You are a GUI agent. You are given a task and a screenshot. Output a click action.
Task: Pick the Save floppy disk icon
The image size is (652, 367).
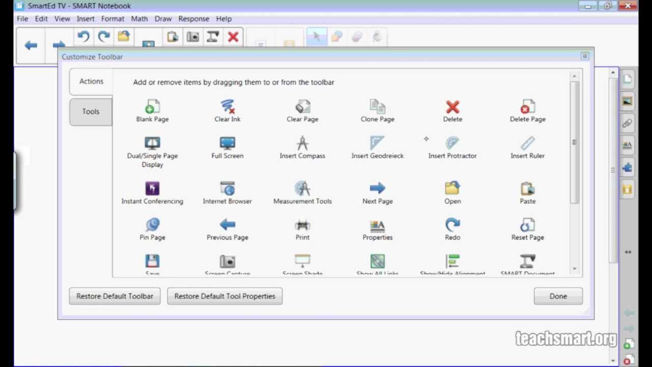coord(152,261)
